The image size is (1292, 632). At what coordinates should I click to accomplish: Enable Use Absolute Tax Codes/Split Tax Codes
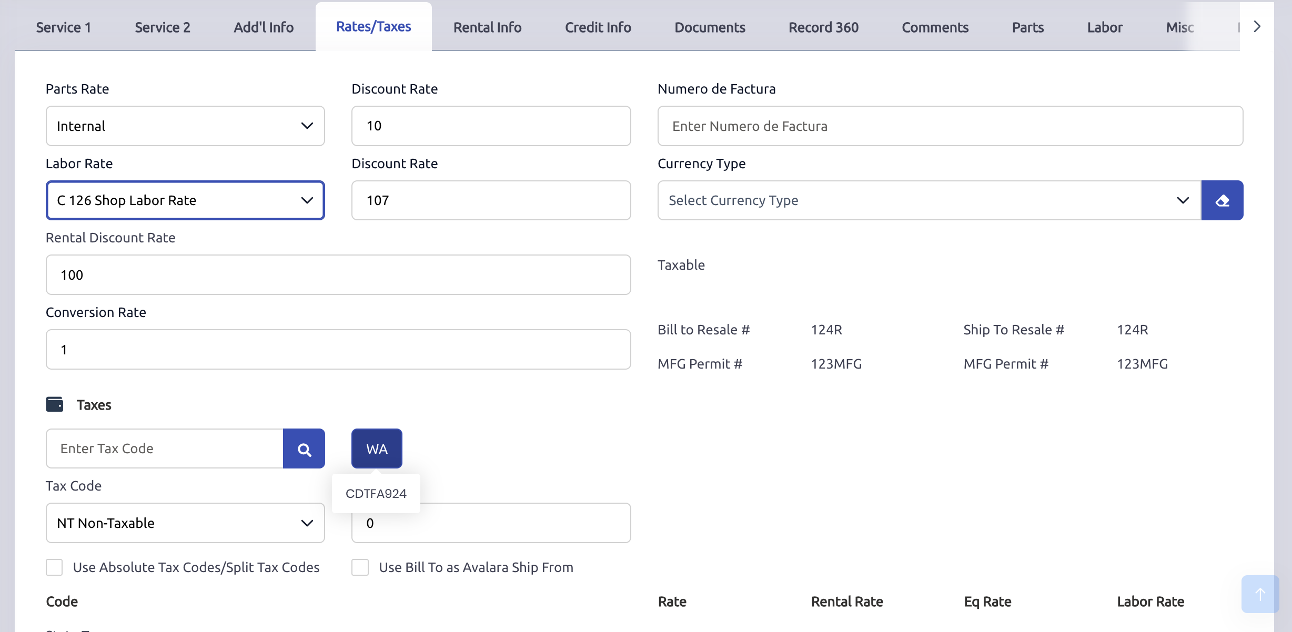(x=54, y=567)
